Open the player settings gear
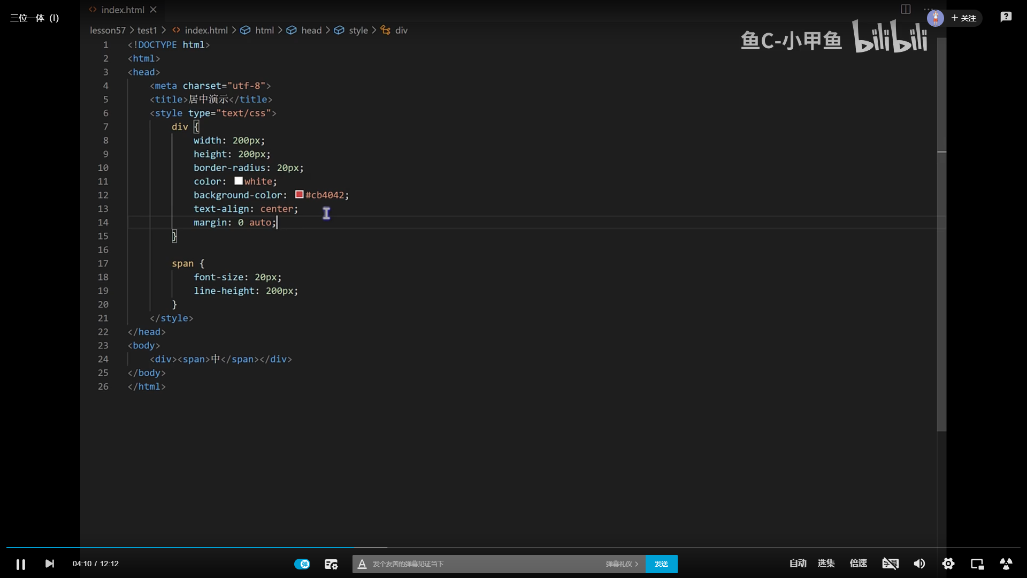1027x578 pixels. point(948,564)
